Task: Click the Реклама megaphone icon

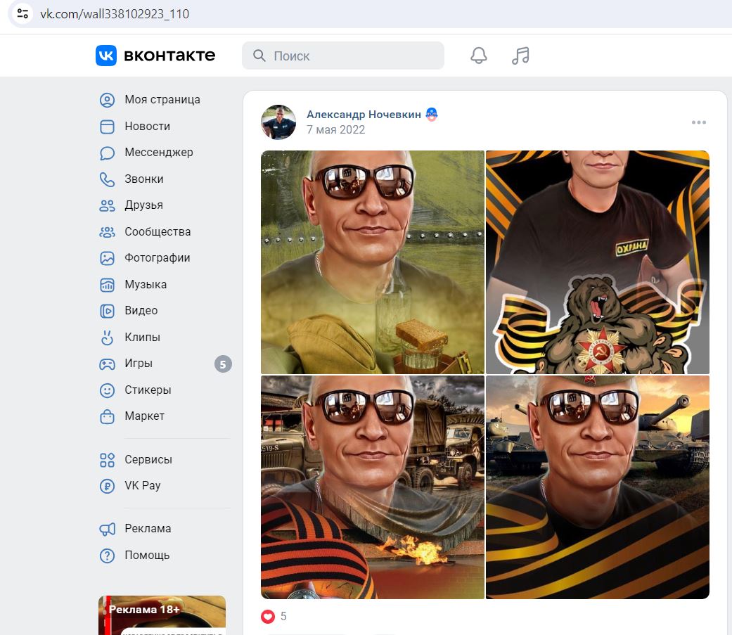Action: (108, 529)
